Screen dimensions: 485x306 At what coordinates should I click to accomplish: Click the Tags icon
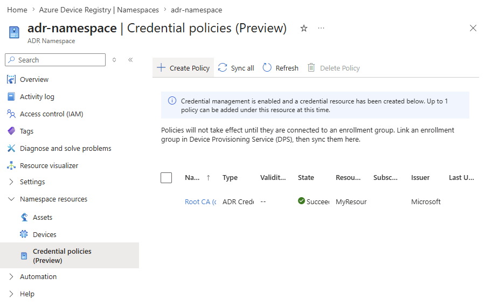click(11, 131)
